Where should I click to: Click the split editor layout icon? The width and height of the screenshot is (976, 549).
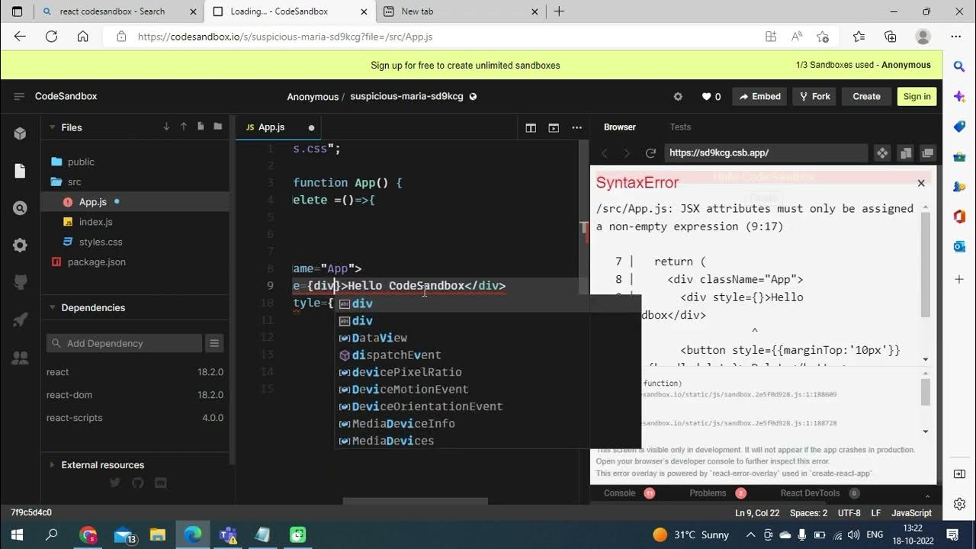click(x=531, y=127)
